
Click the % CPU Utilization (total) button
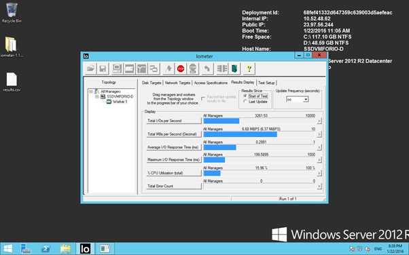[x=174, y=173]
